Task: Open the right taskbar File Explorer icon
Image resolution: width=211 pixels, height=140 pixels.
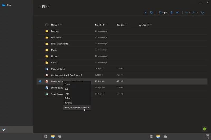Action: 158,136
